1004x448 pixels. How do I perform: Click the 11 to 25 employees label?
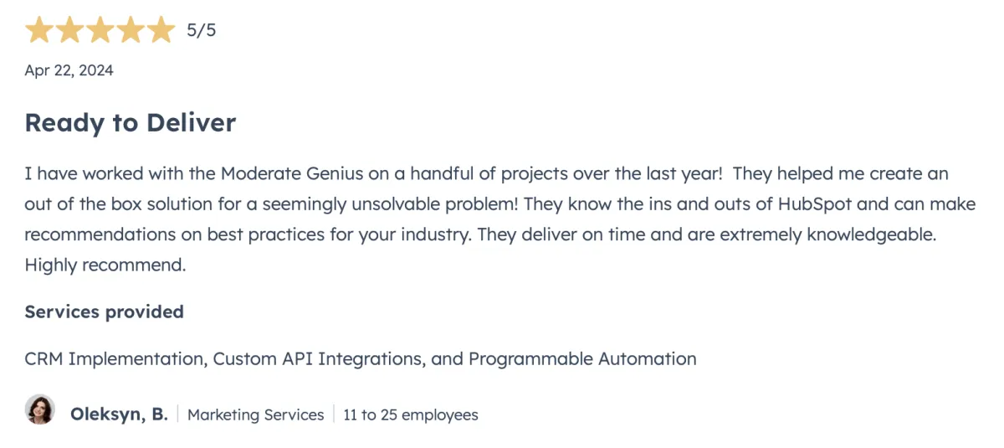(411, 415)
